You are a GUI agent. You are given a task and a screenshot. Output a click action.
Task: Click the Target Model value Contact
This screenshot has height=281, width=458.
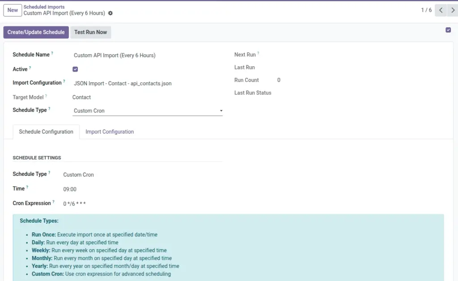pyautogui.click(x=81, y=97)
